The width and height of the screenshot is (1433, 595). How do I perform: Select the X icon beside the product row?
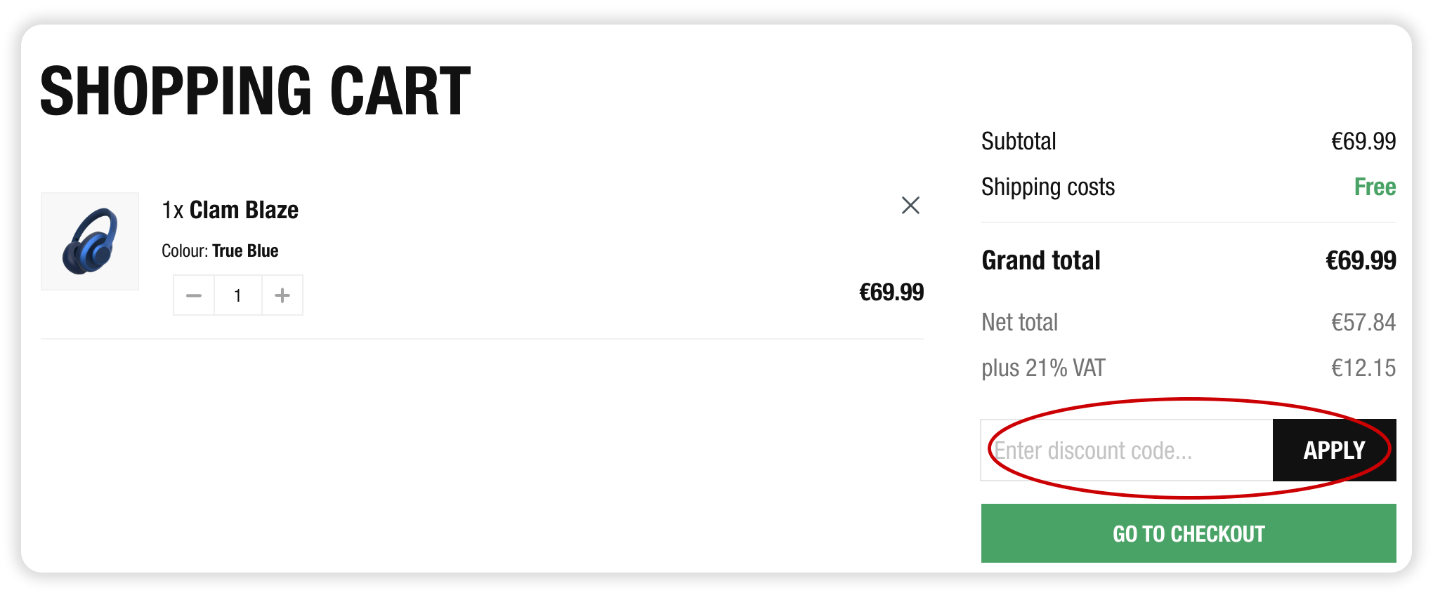point(910,205)
